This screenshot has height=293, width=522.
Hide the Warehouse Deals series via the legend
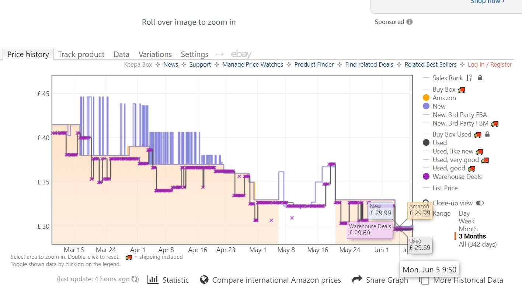coord(457,177)
